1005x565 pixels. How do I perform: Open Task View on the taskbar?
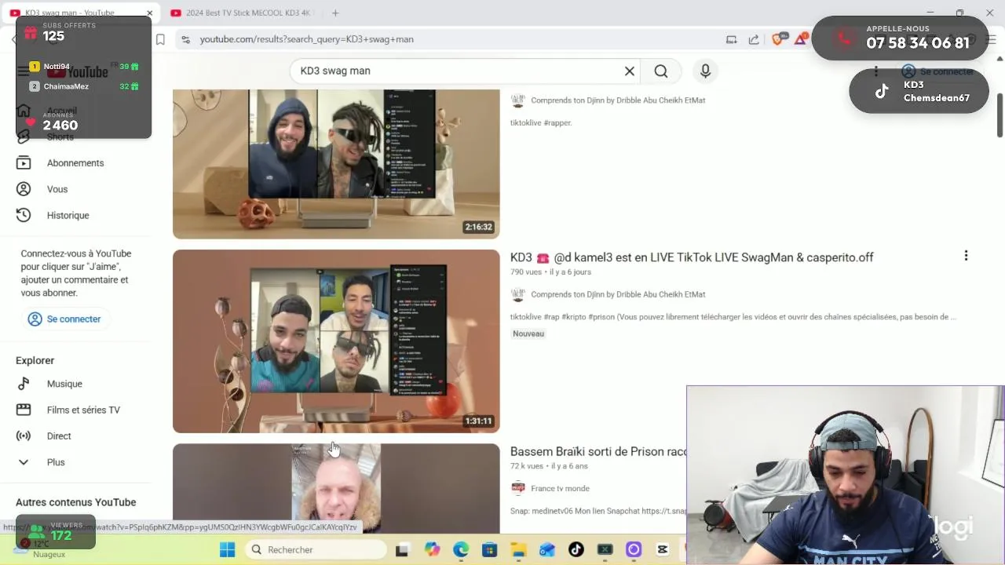[402, 549]
